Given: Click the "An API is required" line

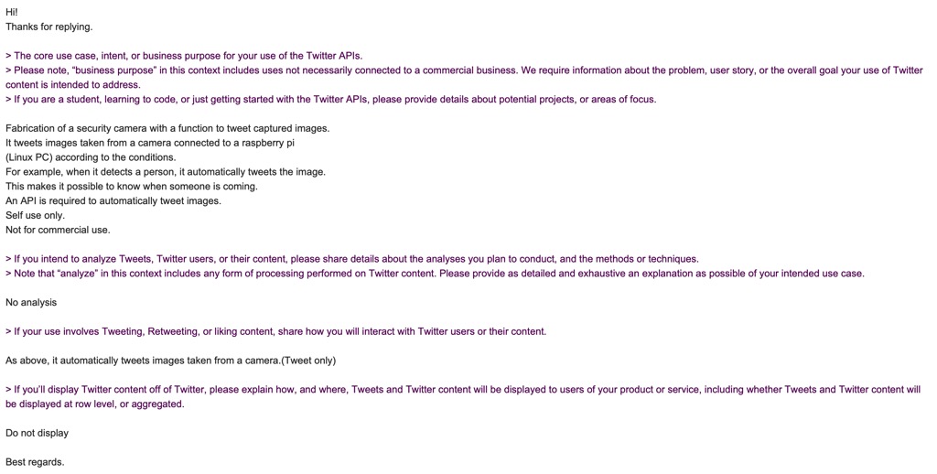Looking at the screenshot, I should 113,200.
